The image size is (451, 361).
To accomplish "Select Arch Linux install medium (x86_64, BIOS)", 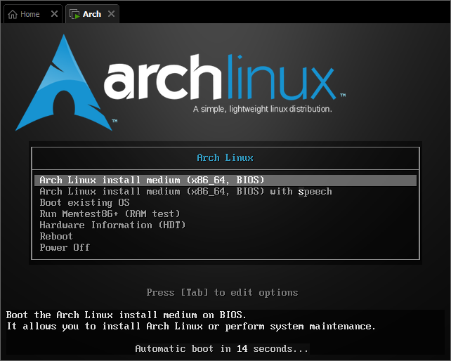I will 225,180.
